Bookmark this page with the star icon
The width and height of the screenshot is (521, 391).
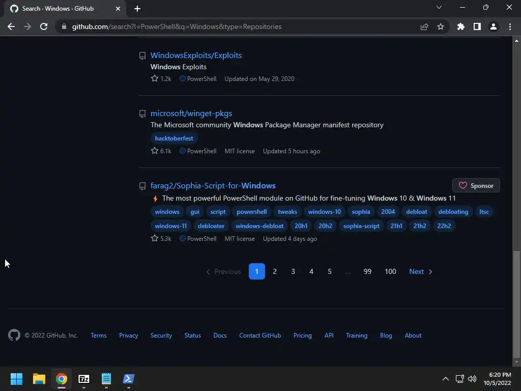pos(441,26)
